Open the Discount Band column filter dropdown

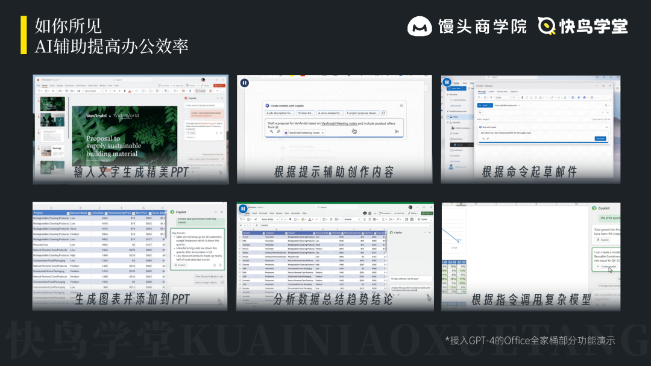point(89,213)
